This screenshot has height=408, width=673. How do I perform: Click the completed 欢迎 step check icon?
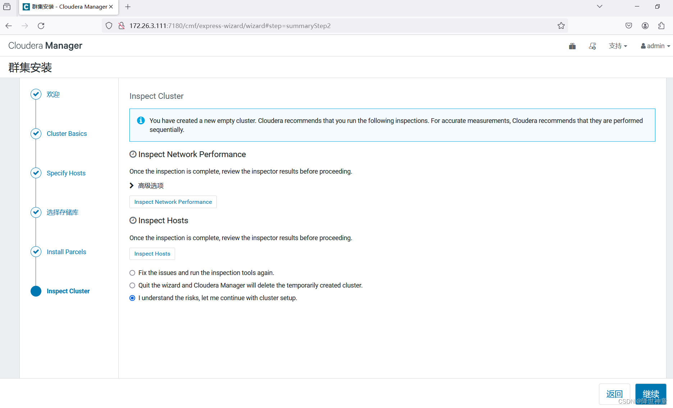(x=36, y=94)
